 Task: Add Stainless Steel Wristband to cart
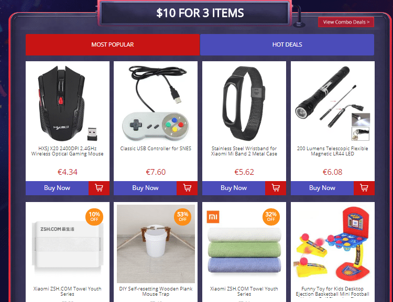pyautogui.click(x=276, y=188)
